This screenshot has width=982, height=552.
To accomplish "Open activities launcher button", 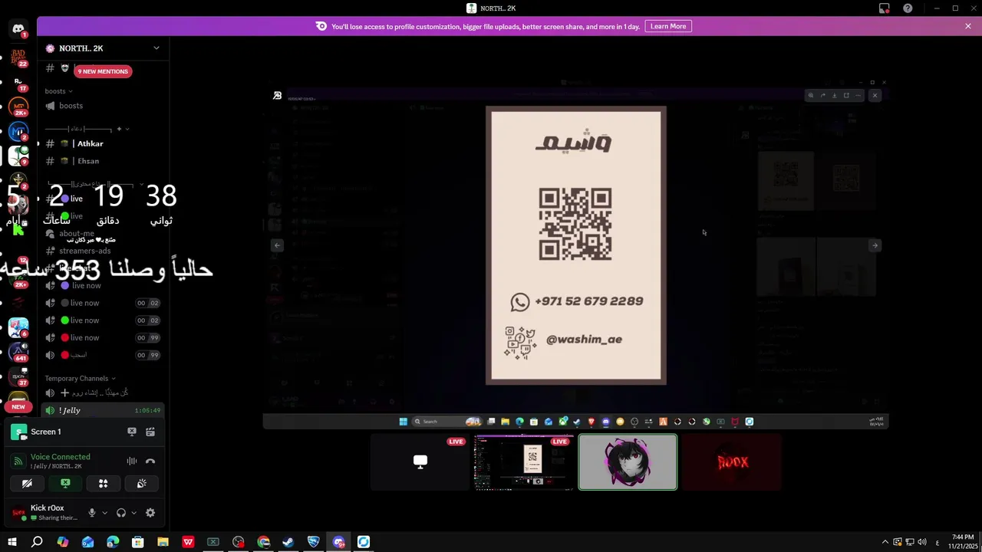I will (103, 483).
